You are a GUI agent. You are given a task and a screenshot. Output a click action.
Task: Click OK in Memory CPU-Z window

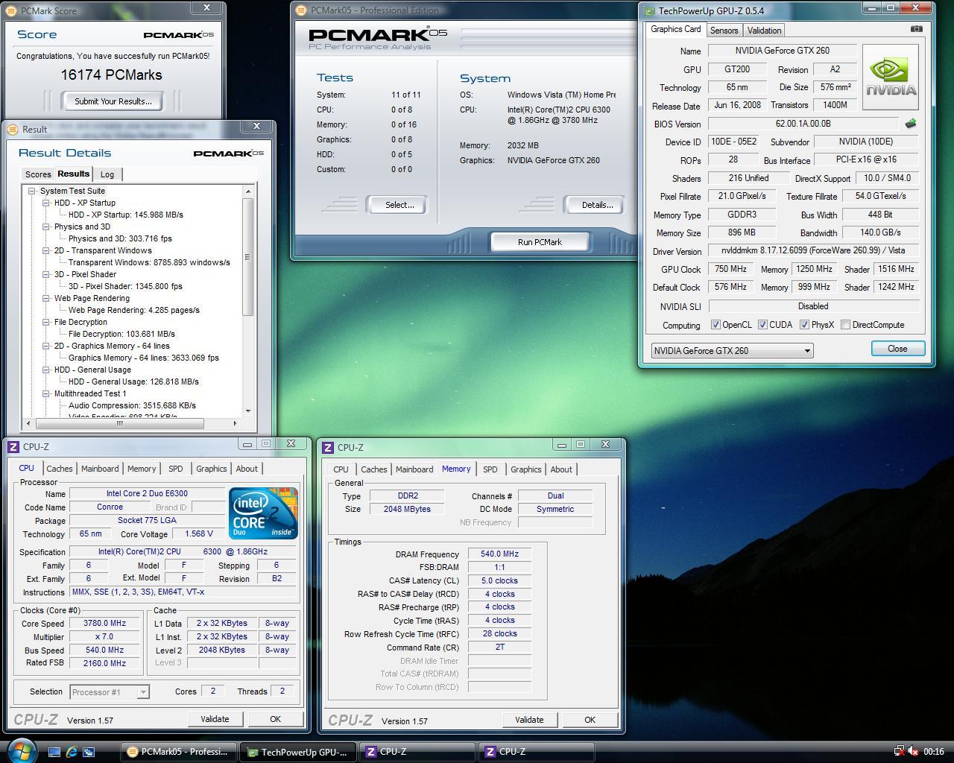pyautogui.click(x=590, y=720)
